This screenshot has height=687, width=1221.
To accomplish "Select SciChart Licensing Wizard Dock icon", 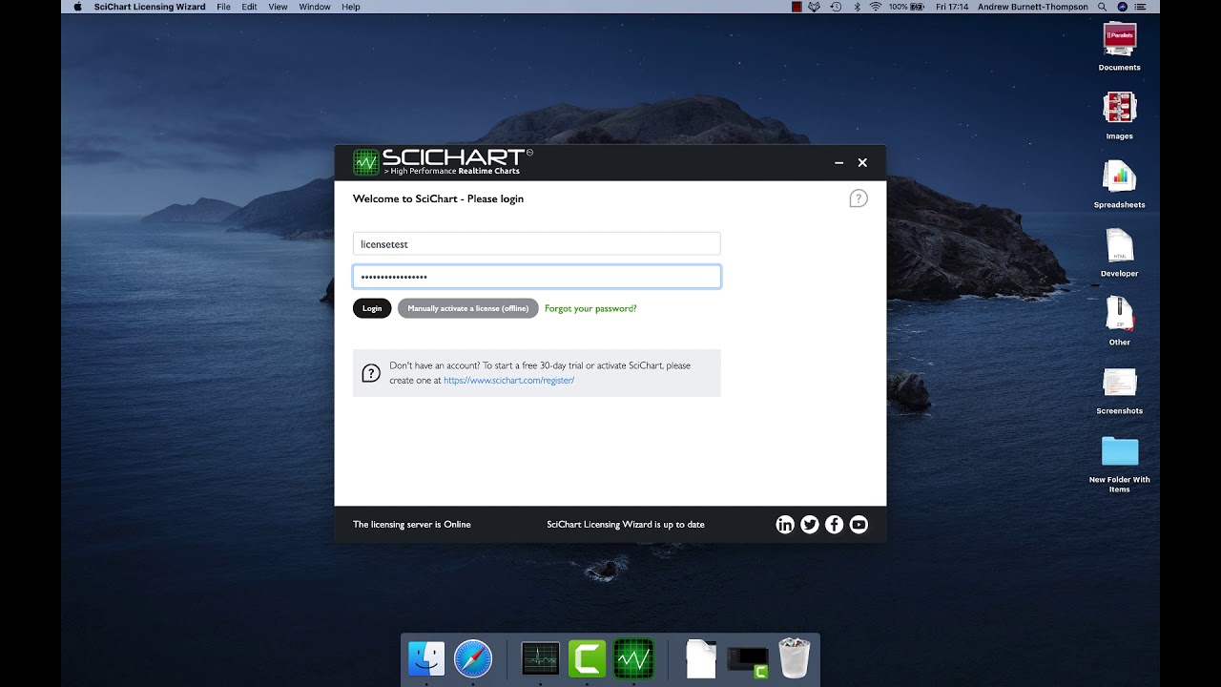I will click(633, 658).
